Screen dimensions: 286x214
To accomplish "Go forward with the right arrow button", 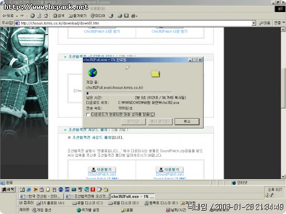I will 22,16.
